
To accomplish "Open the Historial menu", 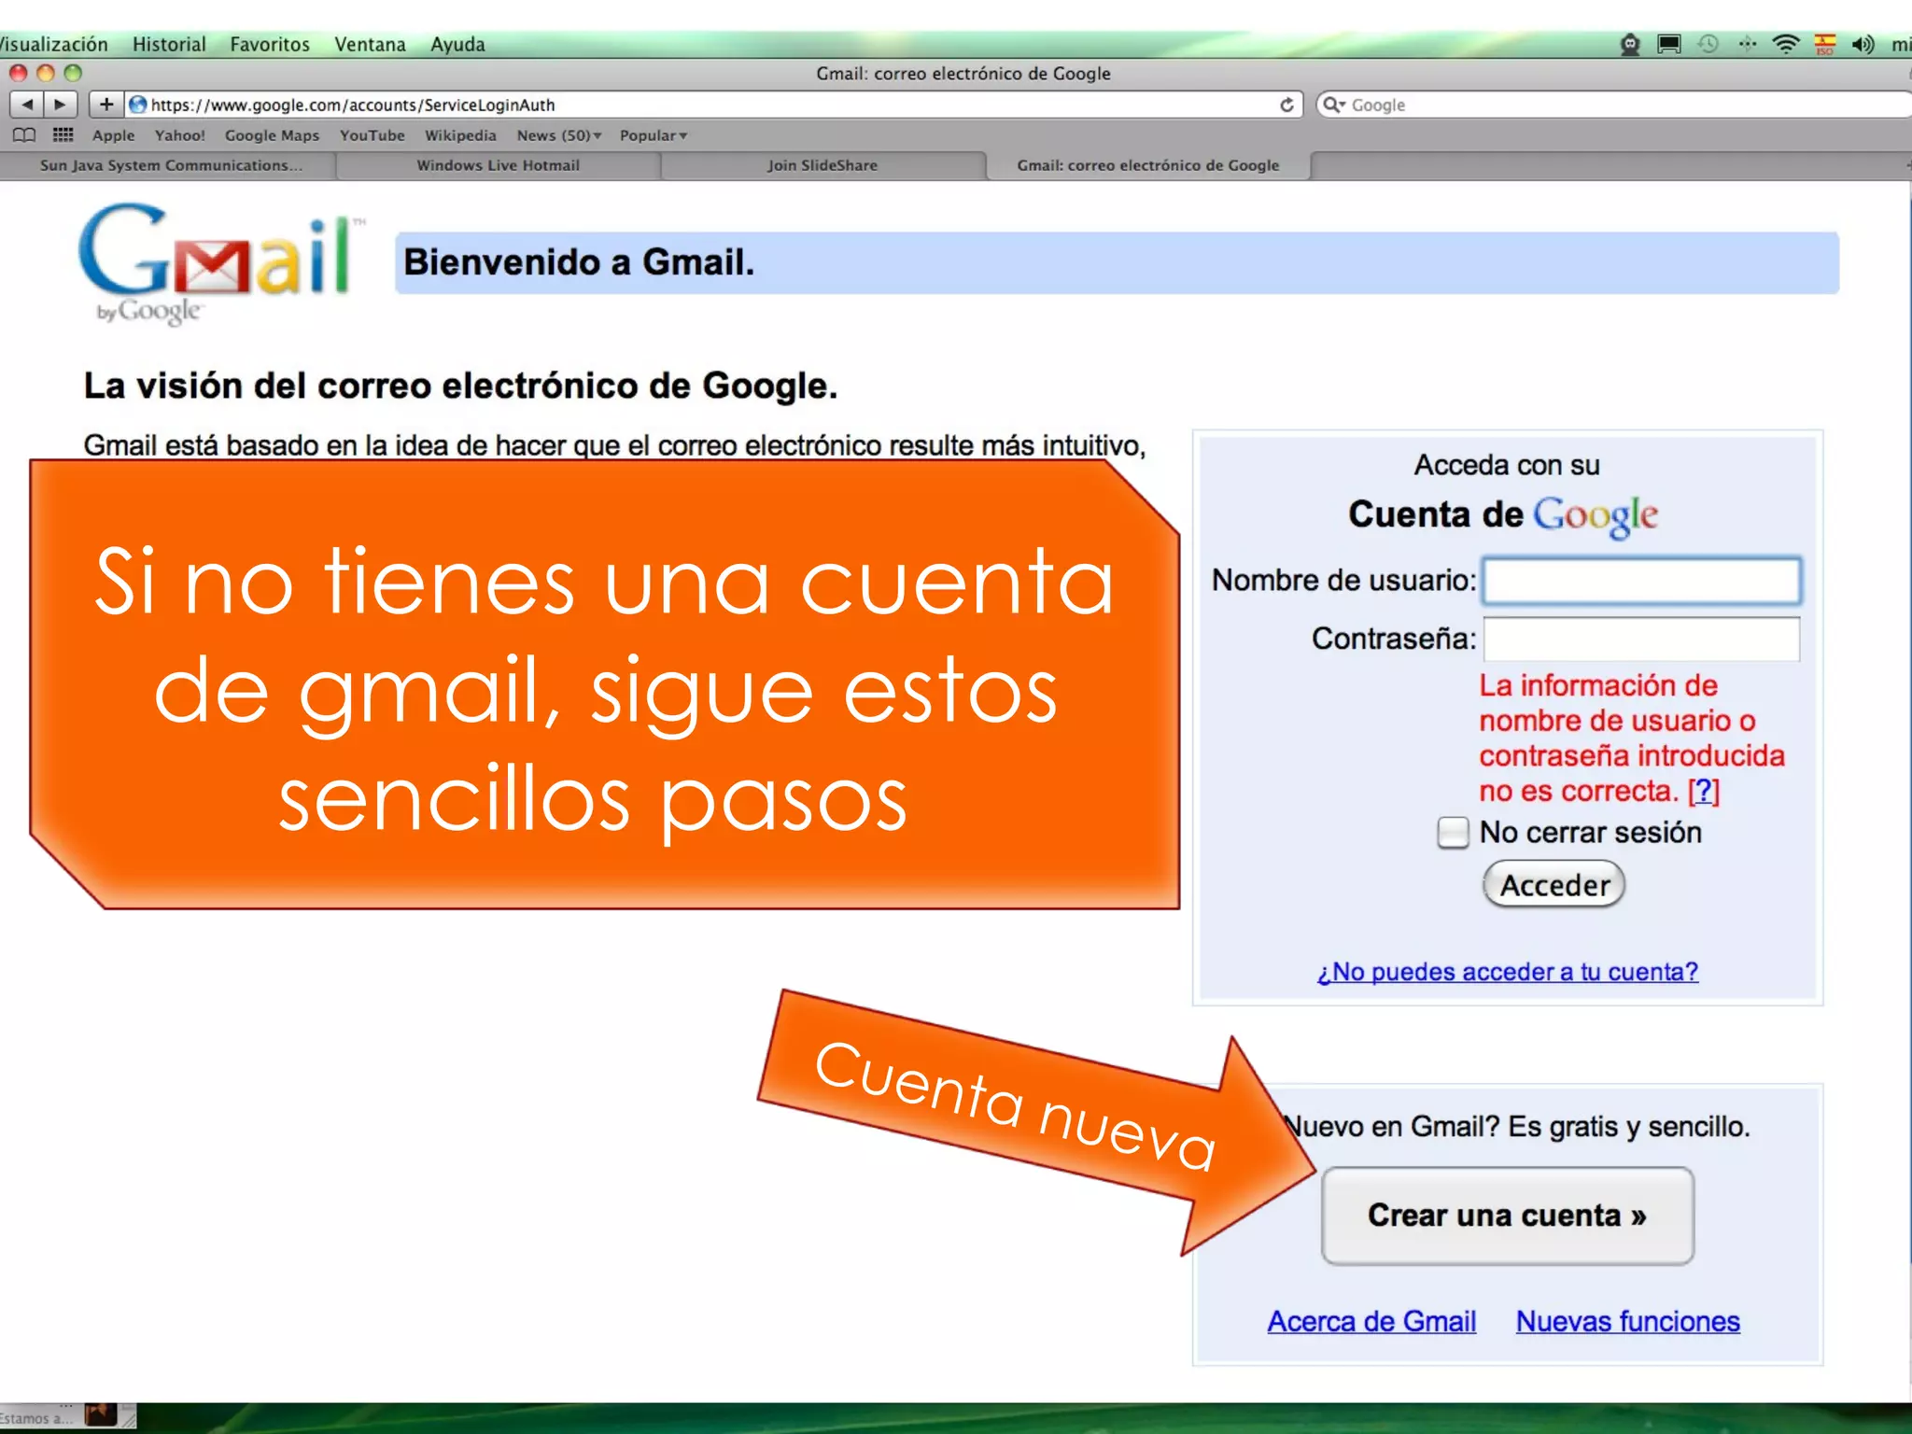I will click(169, 44).
